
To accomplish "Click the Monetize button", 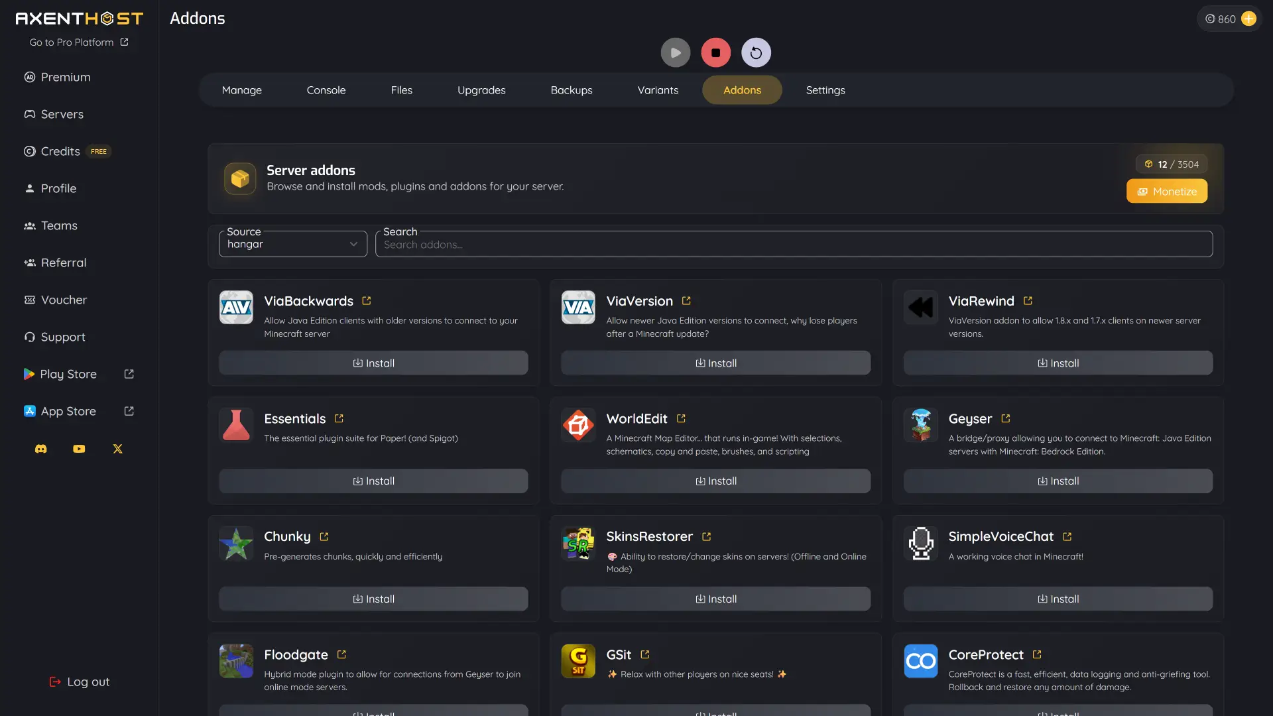I will [x=1167, y=192].
